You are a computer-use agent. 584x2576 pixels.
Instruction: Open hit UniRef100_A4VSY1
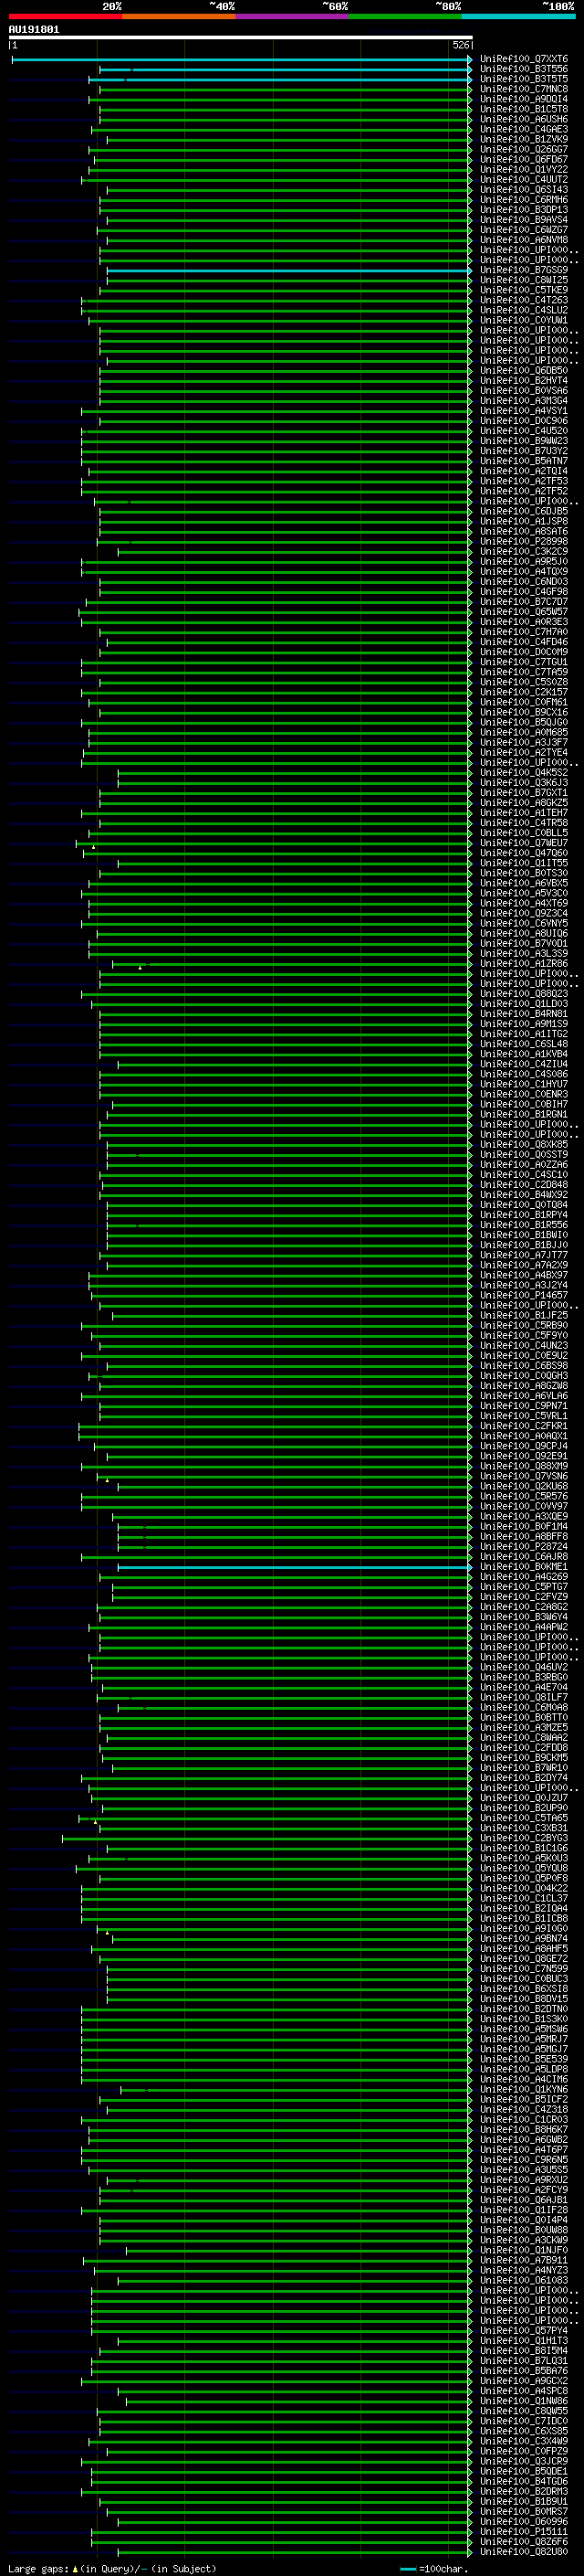[x=524, y=410]
